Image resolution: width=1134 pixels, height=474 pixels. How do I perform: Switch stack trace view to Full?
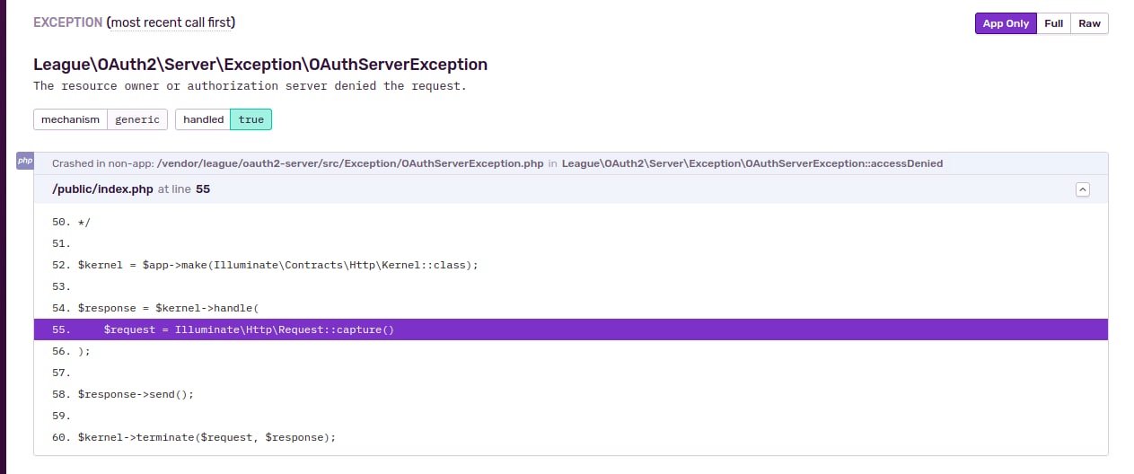(1053, 23)
